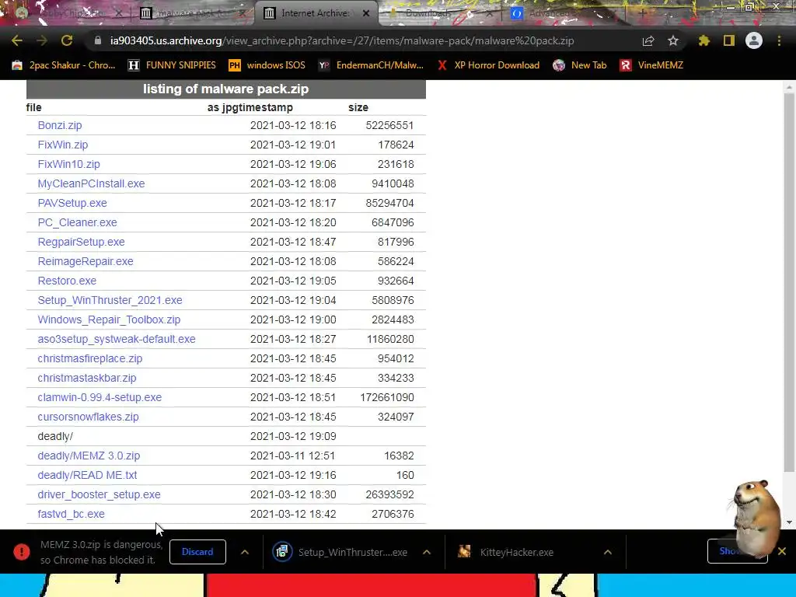796x597 pixels.
Task: Open the FixWin10.zip link
Action: 68,164
